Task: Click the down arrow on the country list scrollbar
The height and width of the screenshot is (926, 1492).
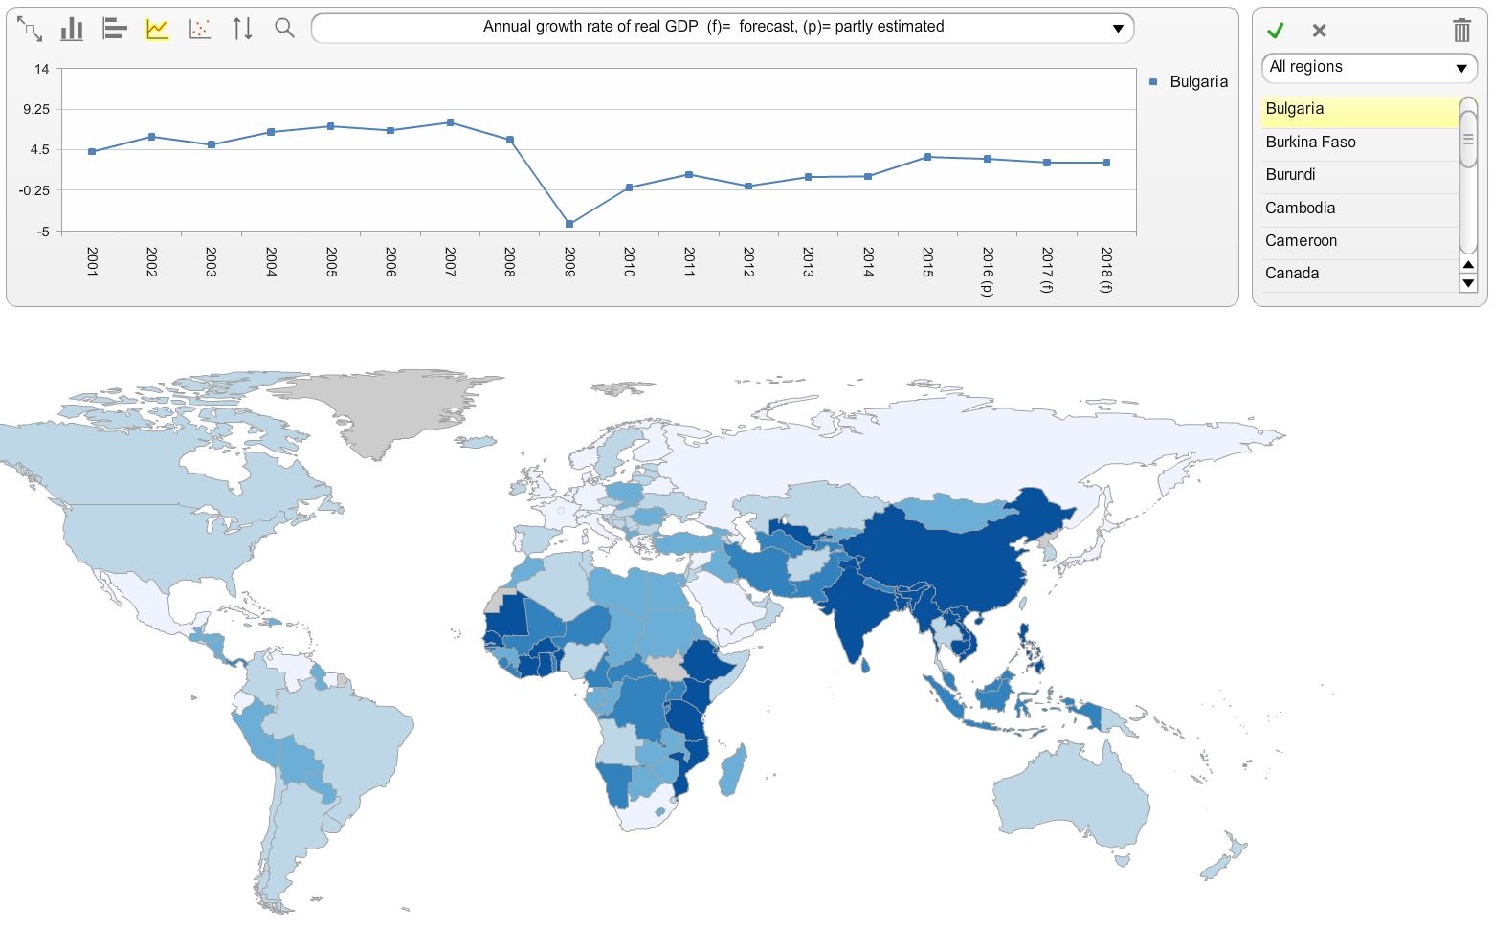Action: [x=1467, y=283]
